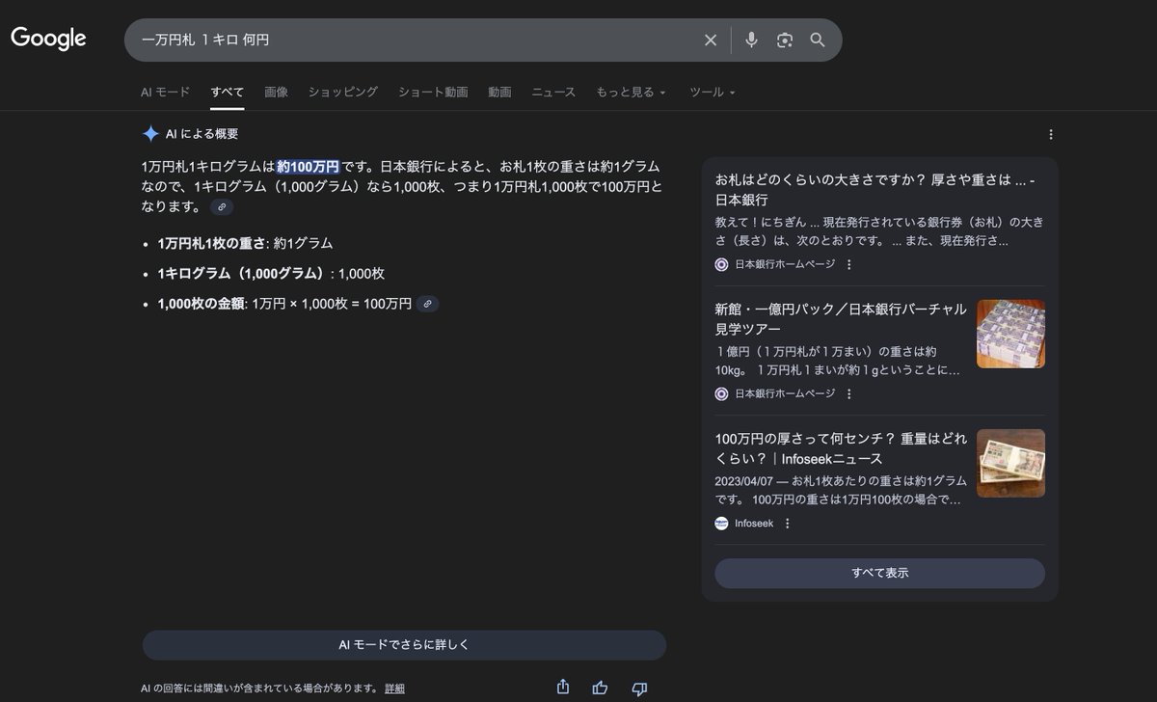Focus the search input field

(415, 40)
